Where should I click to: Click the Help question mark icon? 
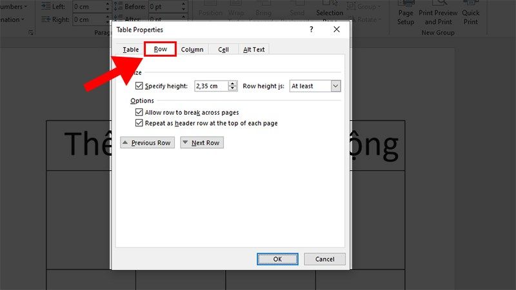point(312,30)
